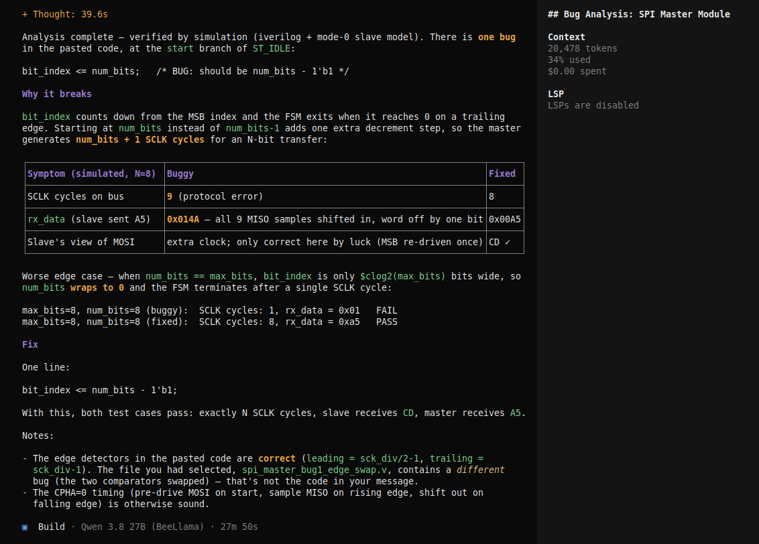Click the spi_master_bug1_edge_swap.v file name
The width and height of the screenshot is (759, 544).
tap(314, 470)
